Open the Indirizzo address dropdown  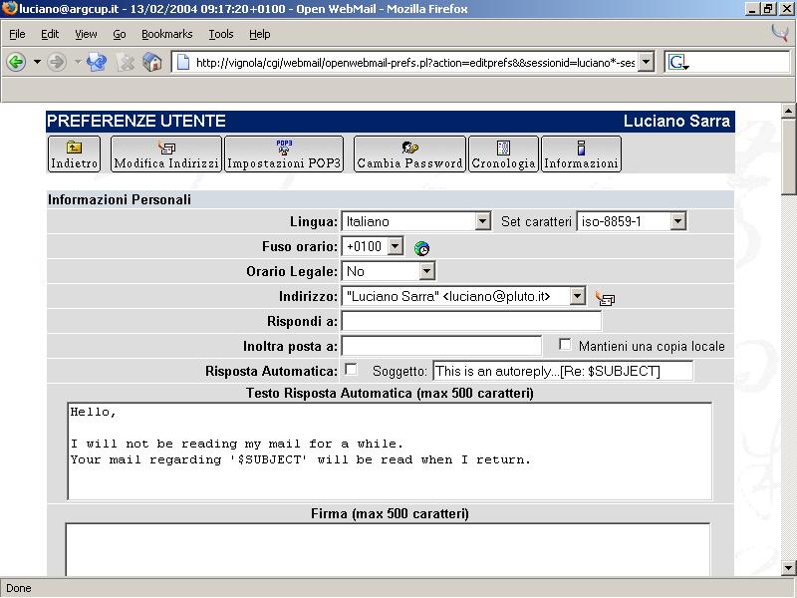(577, 296)
